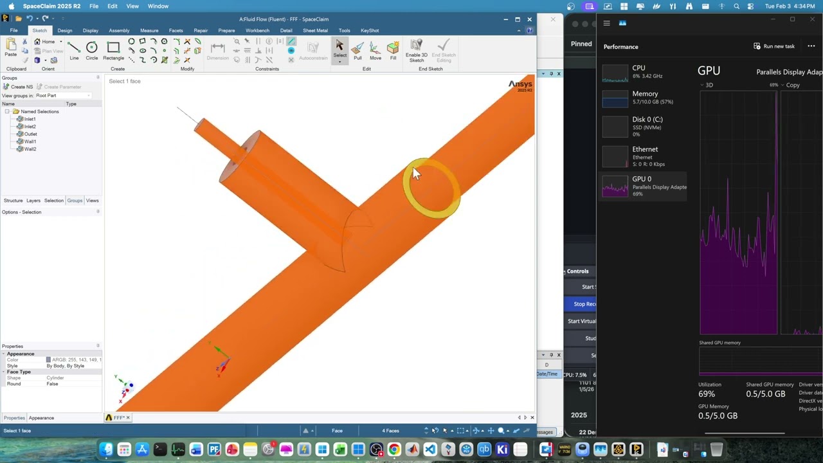The image size is (823, 463).
Task: Collapse the Appearance properties section
Action: [3, 354]
